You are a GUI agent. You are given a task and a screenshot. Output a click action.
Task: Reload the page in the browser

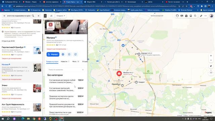pyautogui.click(x=9, y=6)
